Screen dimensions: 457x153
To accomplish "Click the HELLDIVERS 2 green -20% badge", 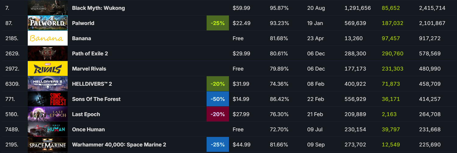I will [x=218, y=84].
